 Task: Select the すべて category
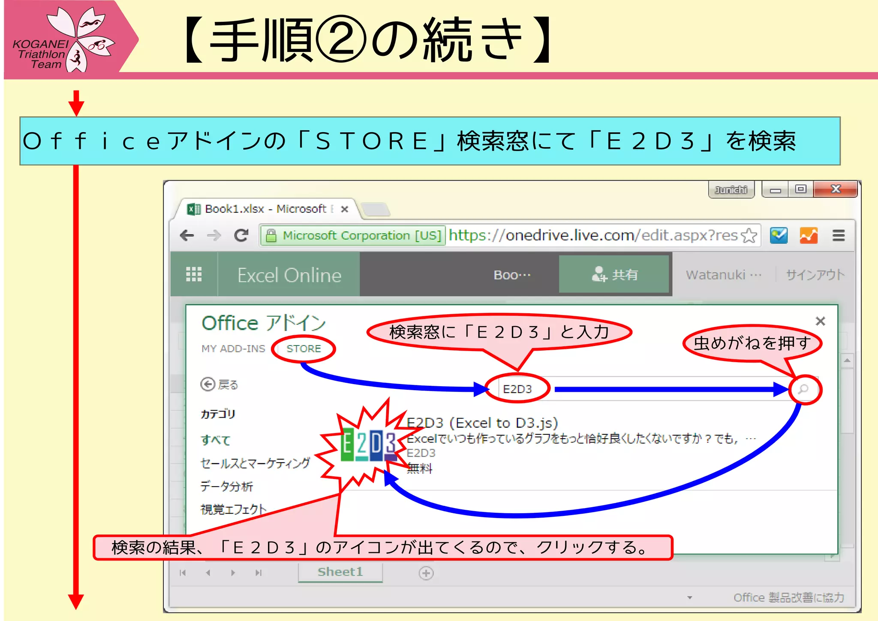coord(215,440)
